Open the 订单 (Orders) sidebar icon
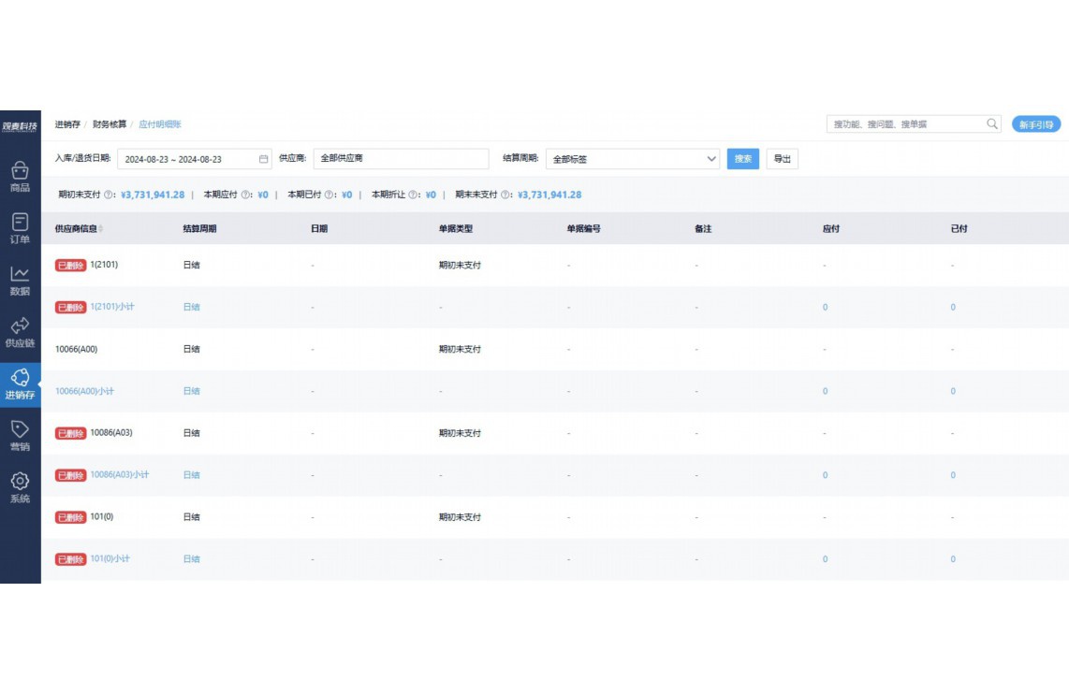 pos(20,223)
